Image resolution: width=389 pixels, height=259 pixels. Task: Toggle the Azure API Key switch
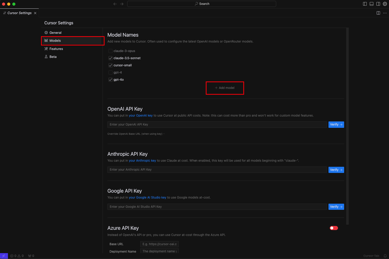point(334,228)
